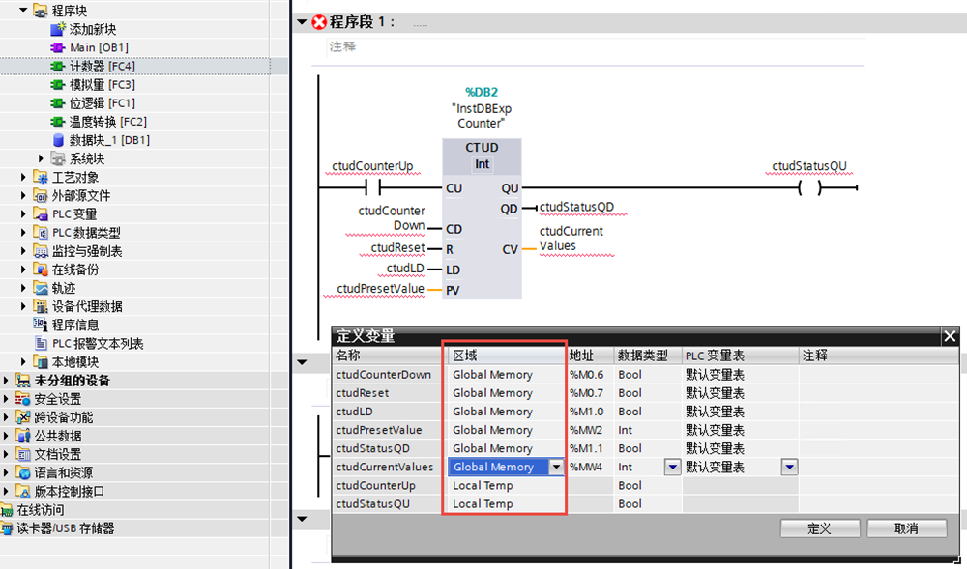
Task: Click the 数据块_1 [DB1] database icon
Action: pyautogui.click(x=58, y=140)
